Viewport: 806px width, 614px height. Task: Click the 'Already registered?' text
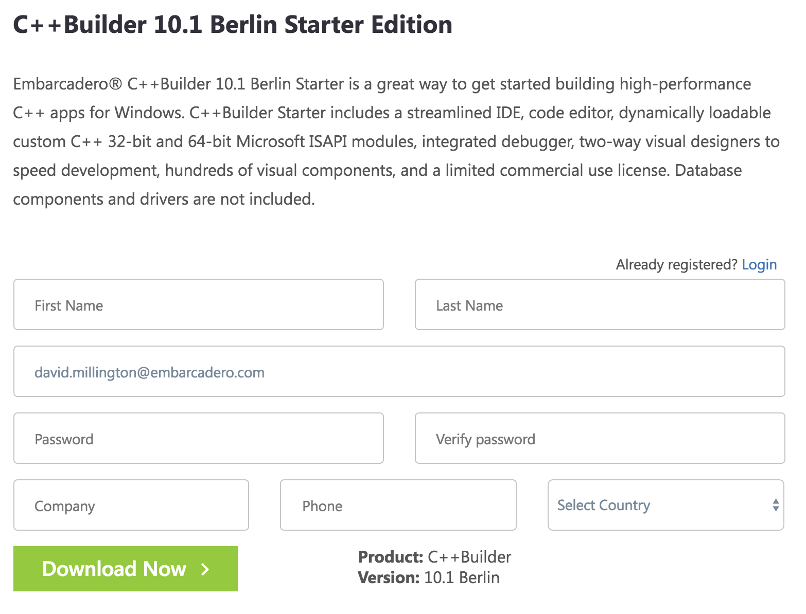pos(677,264)
